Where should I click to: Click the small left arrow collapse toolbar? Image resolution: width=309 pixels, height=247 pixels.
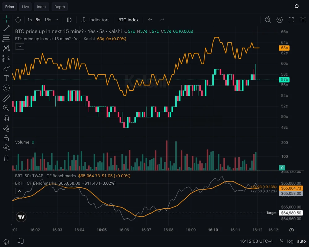(x=12, y=225)
